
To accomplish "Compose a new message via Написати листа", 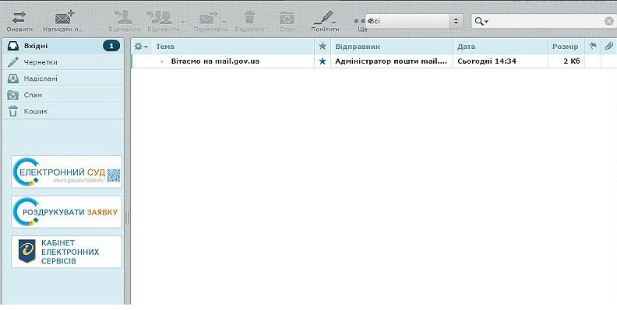I will (x=64, y=22).
